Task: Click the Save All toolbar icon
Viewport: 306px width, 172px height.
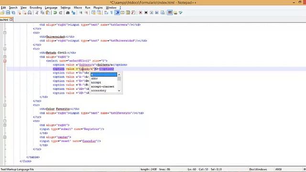Action: (x=13, y=13)
